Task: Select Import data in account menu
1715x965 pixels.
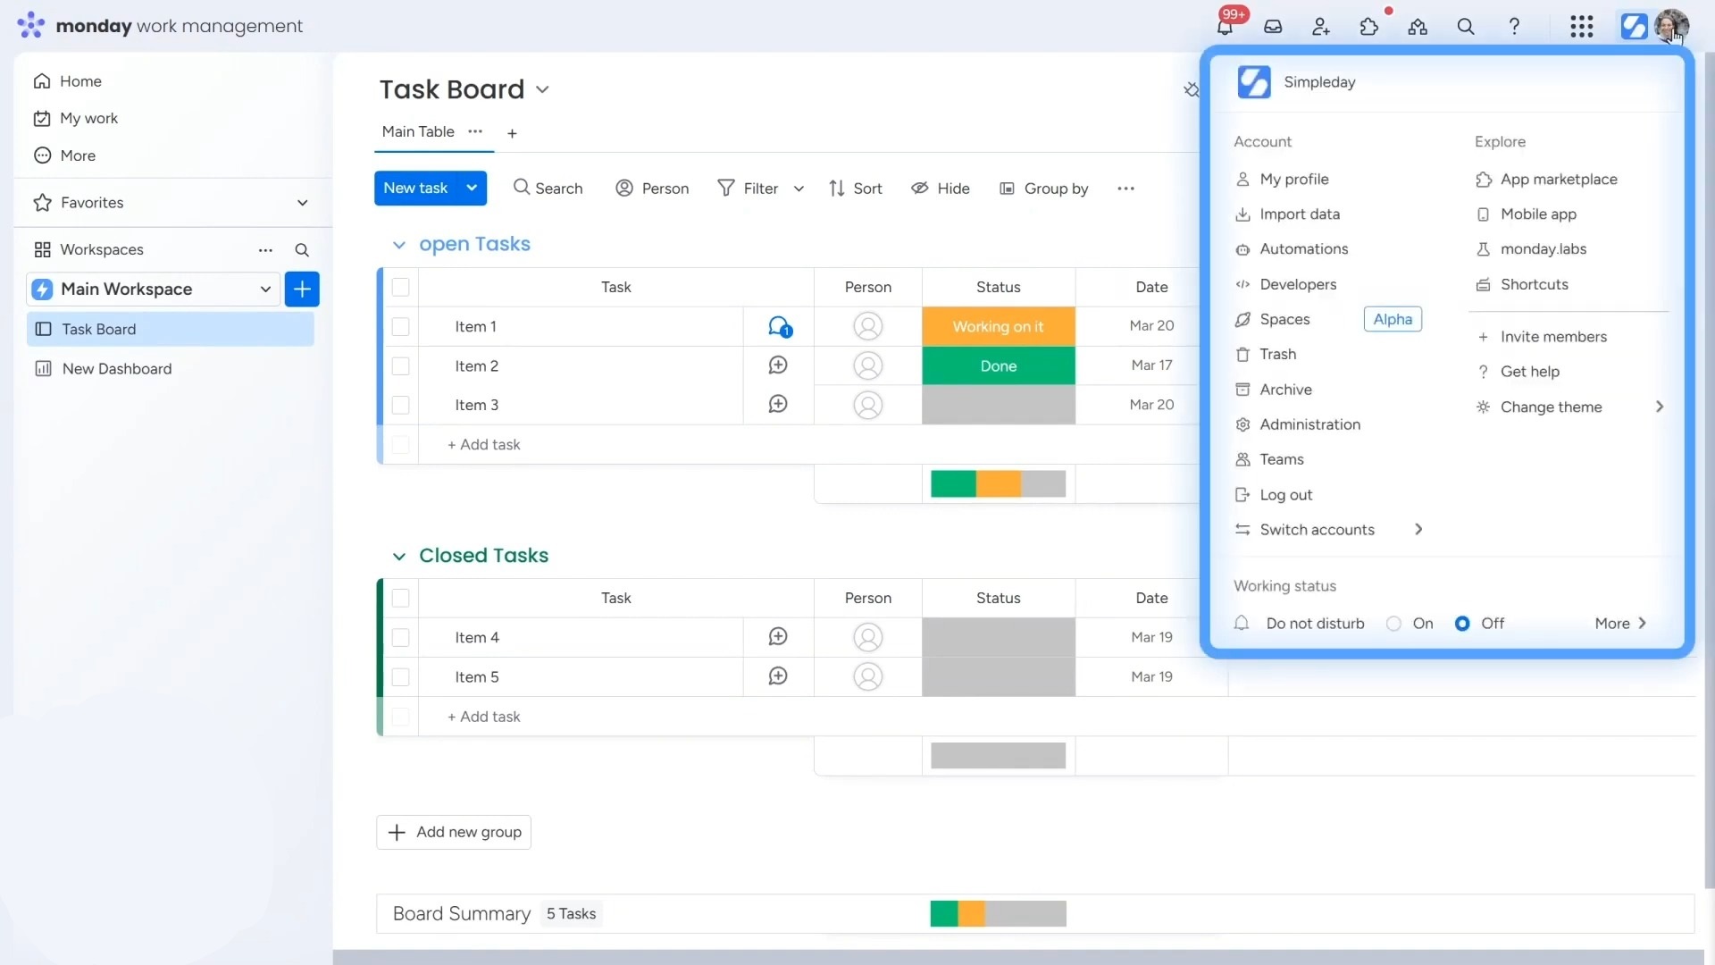Action: pyautogui.click(x=1299, y=214)
